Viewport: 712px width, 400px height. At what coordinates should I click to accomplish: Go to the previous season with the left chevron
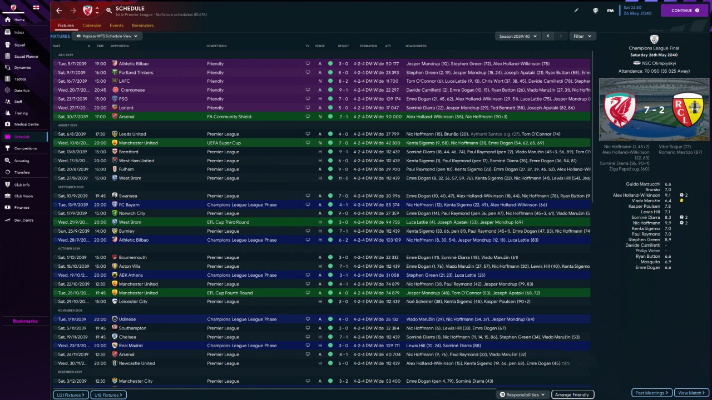(x=548, y=36)
